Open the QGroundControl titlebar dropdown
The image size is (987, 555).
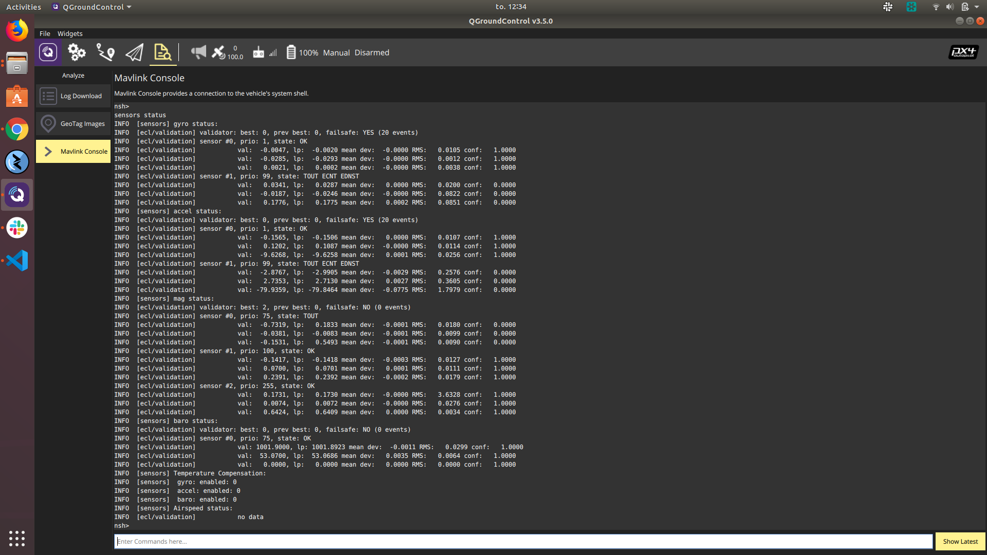point(91,7)
